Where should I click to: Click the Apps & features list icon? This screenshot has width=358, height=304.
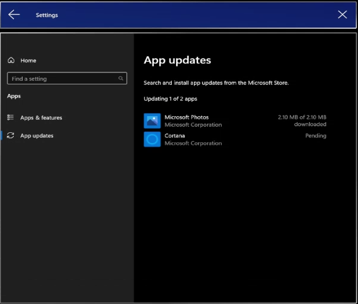(x=11, y=117)
